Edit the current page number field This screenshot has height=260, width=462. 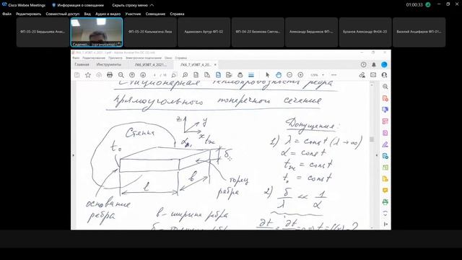point(154,75)
